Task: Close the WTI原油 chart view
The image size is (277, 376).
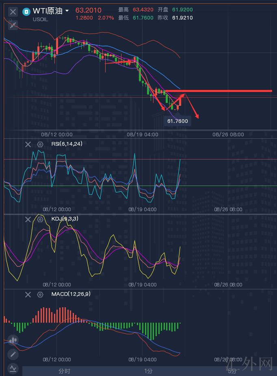Action: 13,11
